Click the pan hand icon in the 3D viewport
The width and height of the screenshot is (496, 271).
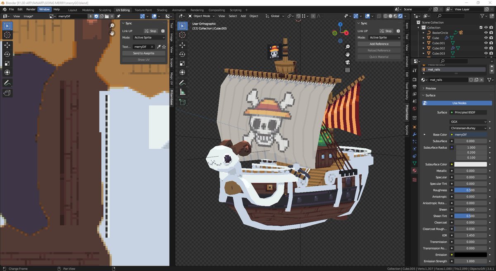tap(348, 54)
